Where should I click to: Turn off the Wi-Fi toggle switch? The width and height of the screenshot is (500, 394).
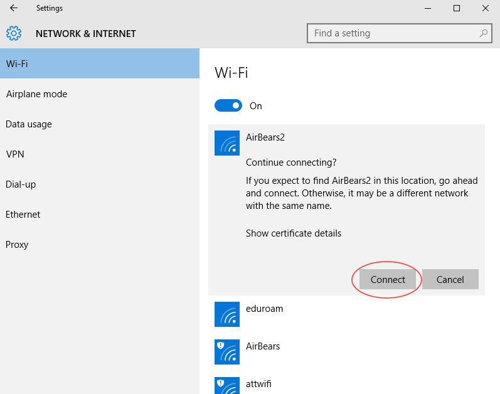tap(228, 105)
